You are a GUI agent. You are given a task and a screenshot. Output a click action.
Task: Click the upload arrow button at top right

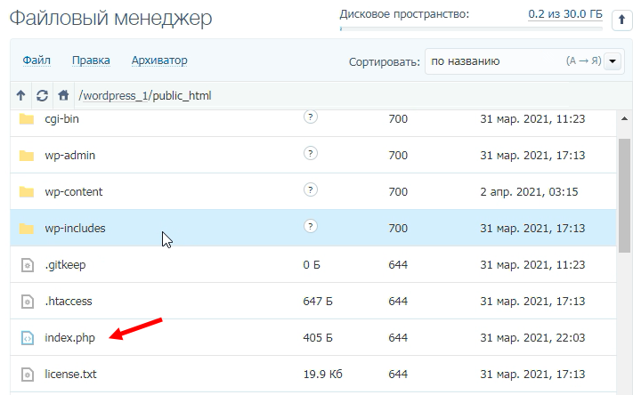(621, 20)
